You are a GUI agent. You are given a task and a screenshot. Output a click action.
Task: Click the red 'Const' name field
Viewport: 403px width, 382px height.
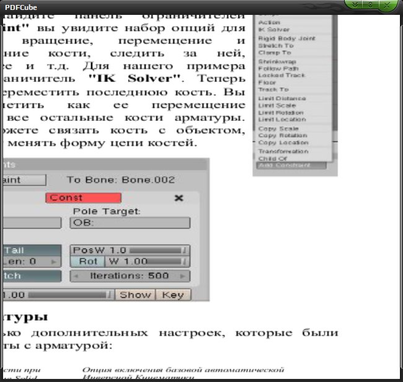coord(83,198)
